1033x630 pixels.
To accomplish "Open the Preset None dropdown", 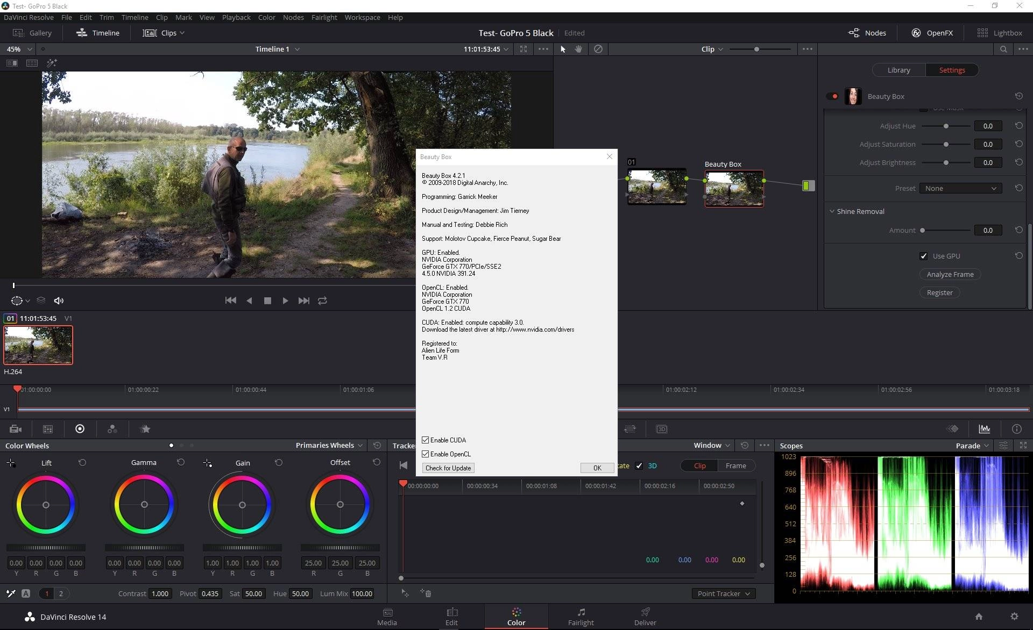I will pos(960,188).
